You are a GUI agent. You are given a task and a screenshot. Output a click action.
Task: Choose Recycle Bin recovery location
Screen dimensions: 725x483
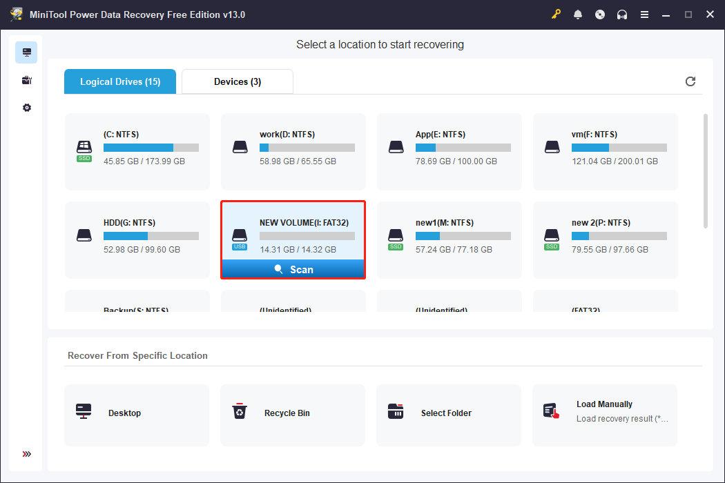coord(293,415)
